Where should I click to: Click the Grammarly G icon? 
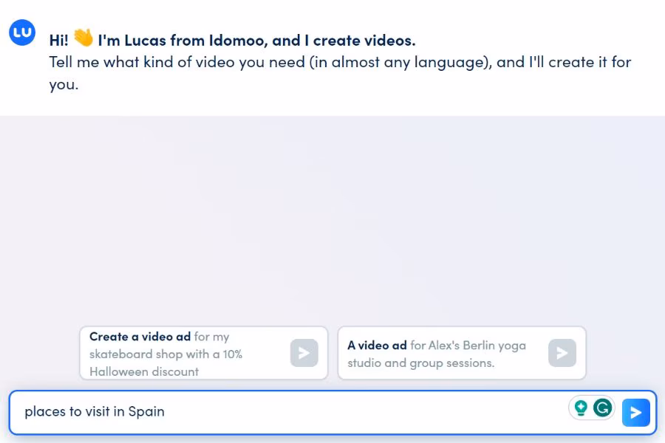[x=604, y=408]
